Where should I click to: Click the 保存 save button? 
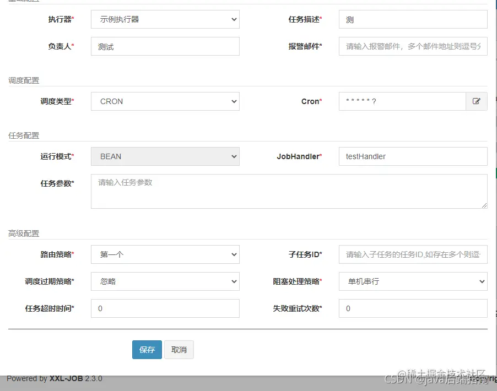click(x=147, y=349)
